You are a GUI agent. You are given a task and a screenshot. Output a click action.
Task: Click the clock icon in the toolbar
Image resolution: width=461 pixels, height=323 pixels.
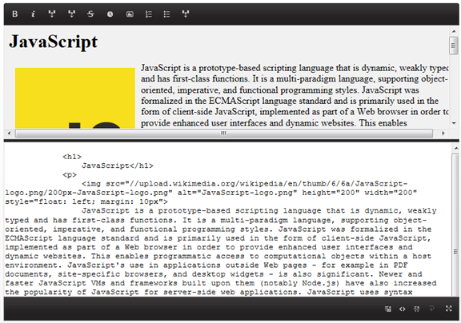[x=110, y=14]
